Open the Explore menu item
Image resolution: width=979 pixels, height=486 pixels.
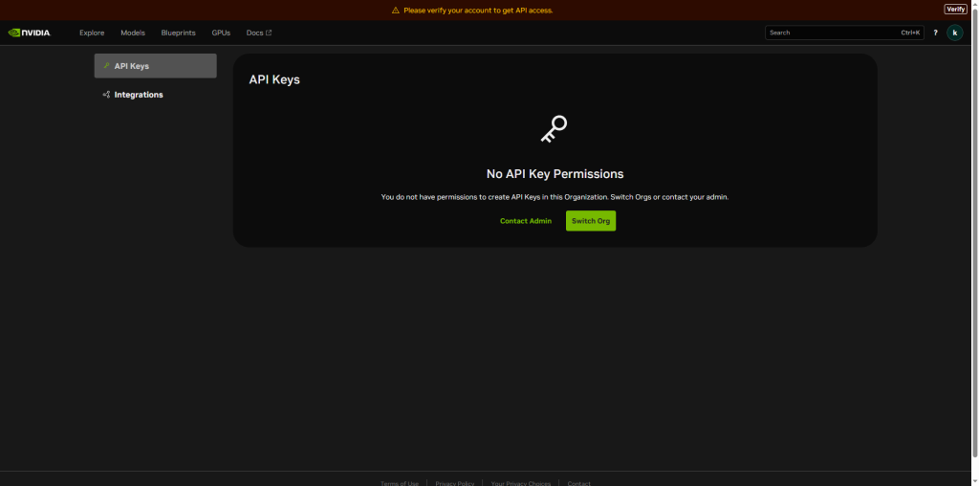coord(92,33)
